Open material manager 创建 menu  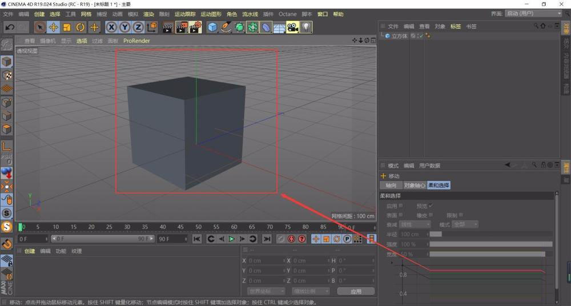point(30,251)
